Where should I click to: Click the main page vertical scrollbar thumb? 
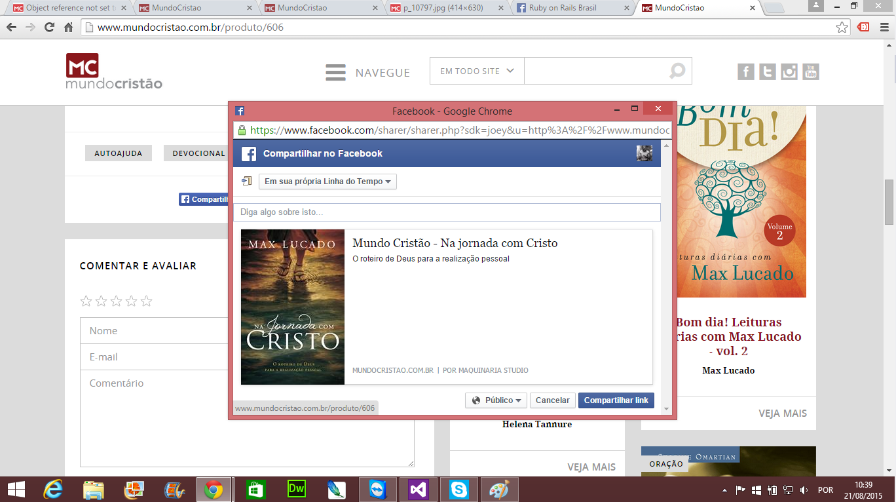889,201
